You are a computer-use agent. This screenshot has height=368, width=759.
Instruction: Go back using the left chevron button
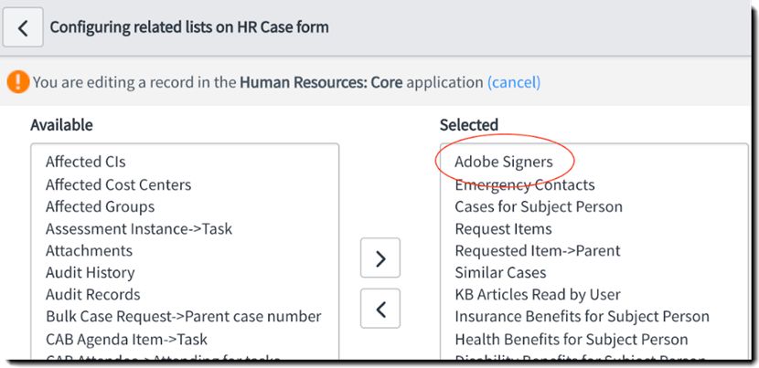(23, 27)
